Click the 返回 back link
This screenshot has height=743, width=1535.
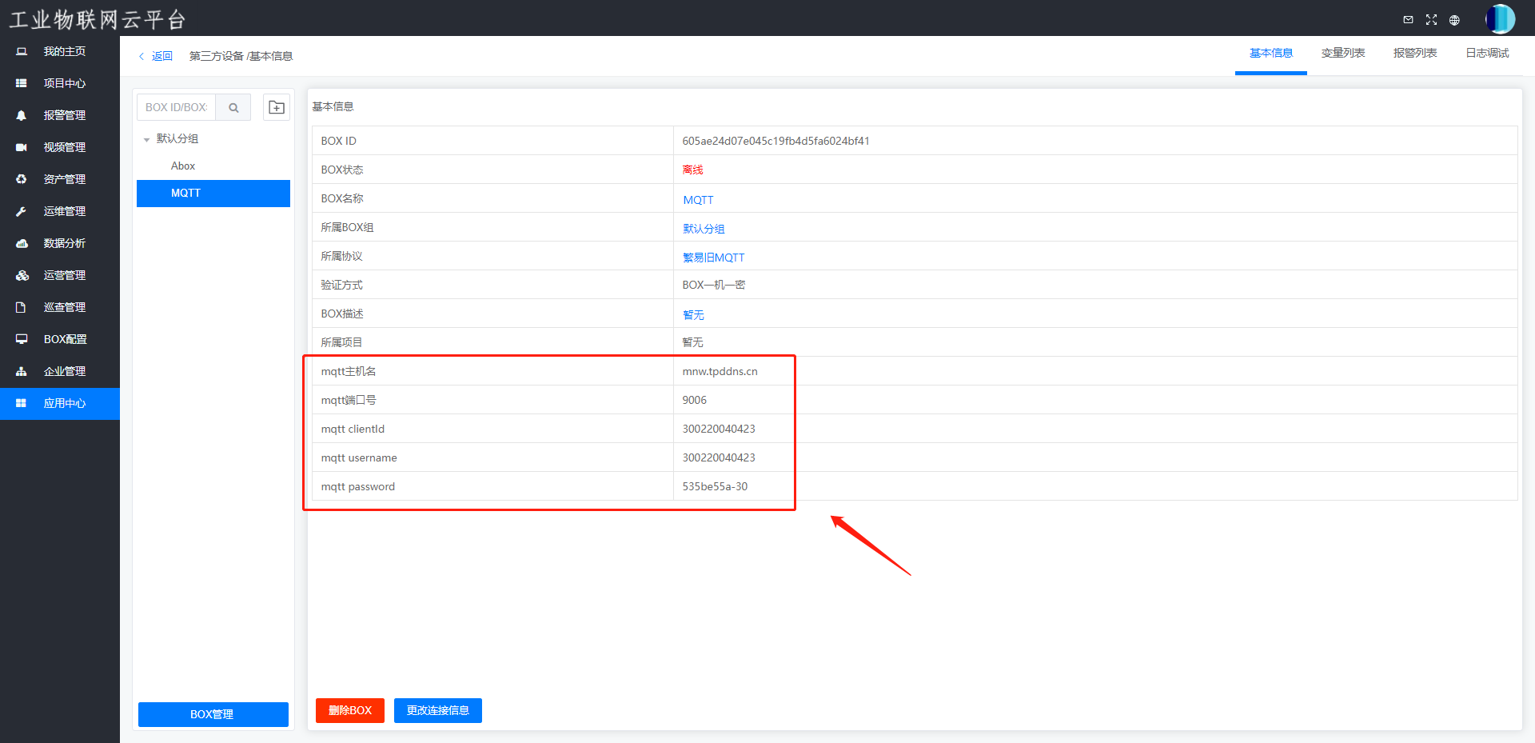click(156, 56)
